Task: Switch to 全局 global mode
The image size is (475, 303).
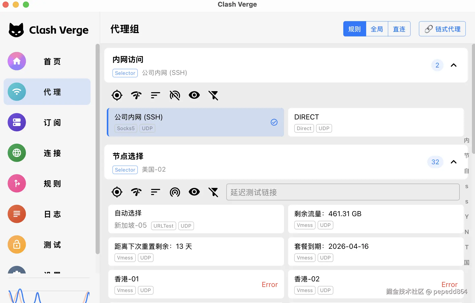Action: [x=377, y=29]
